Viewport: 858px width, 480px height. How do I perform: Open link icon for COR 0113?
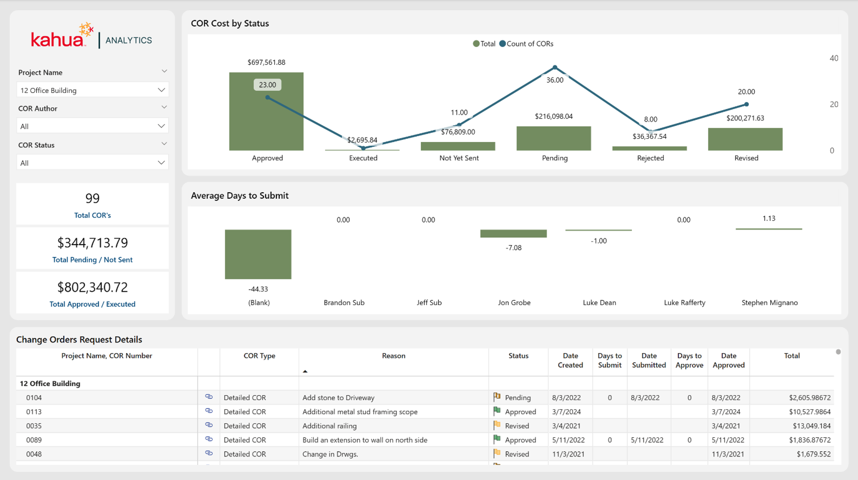pyautogui.click(x=209, y=411)
